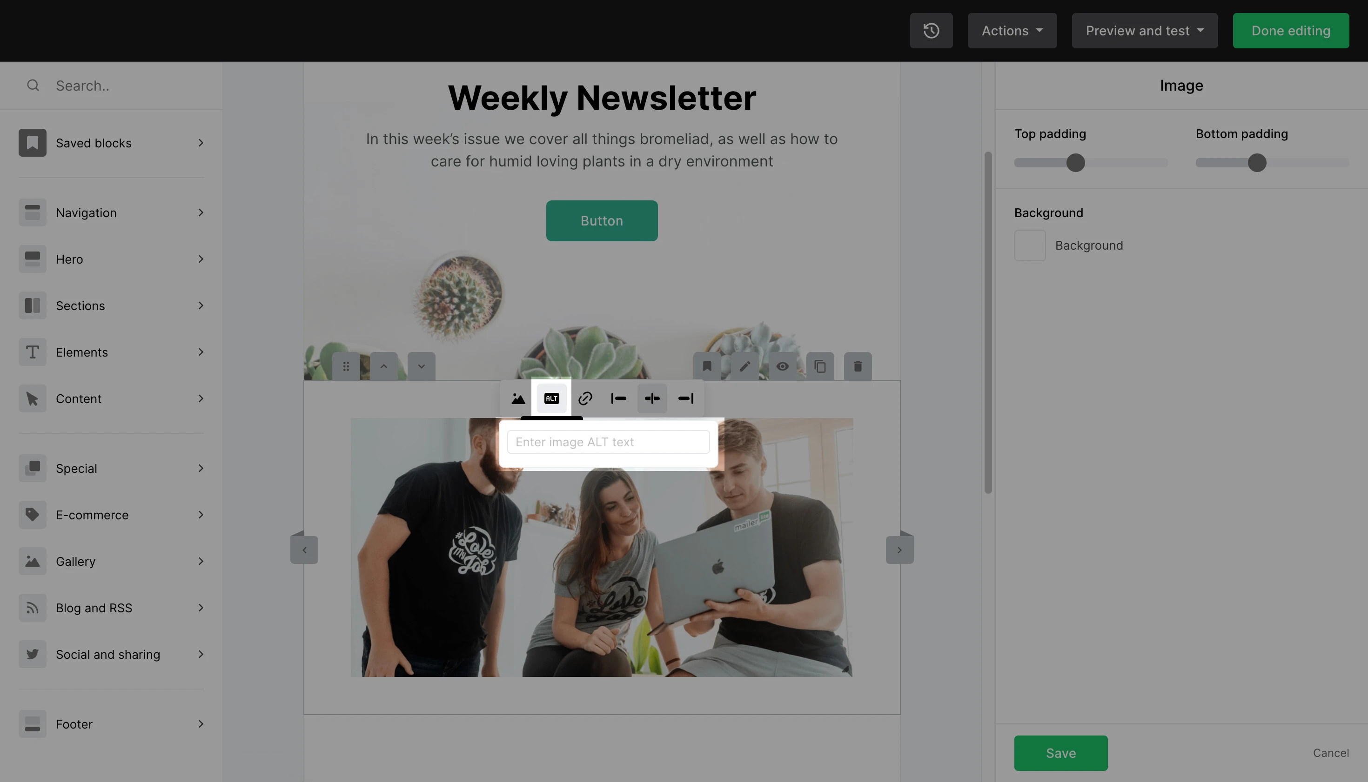Duplicate block with copy icon
Image resolution: width=1368 pixels, height=782 pixels.
coord(820,366)
